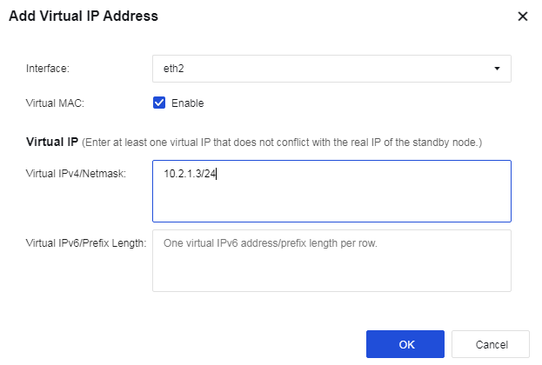The image size is (542, 365).
Task: Focus the Virtual IPv6/Prefix Length text area
Action: tap(331, 269)
